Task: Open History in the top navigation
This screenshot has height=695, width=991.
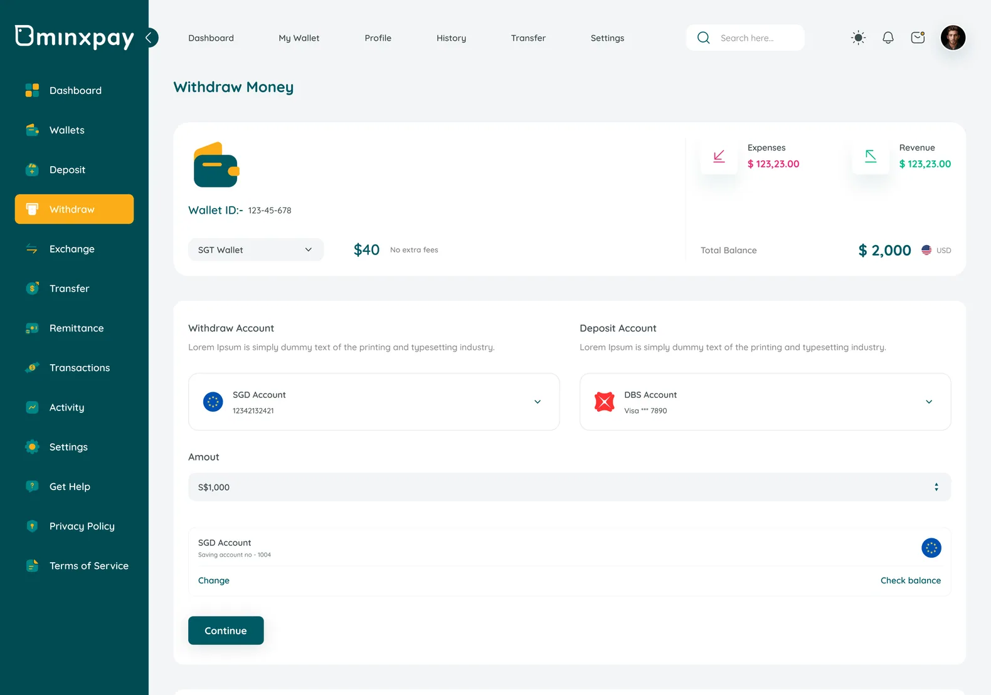Action: click(452, 38)
